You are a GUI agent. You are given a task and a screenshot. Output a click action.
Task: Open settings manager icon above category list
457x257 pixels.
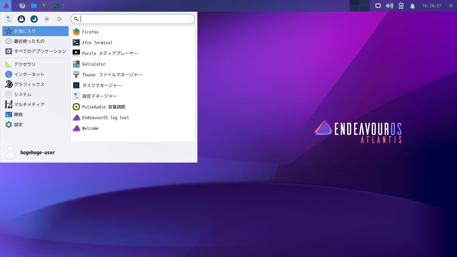[x=9, y=19]
